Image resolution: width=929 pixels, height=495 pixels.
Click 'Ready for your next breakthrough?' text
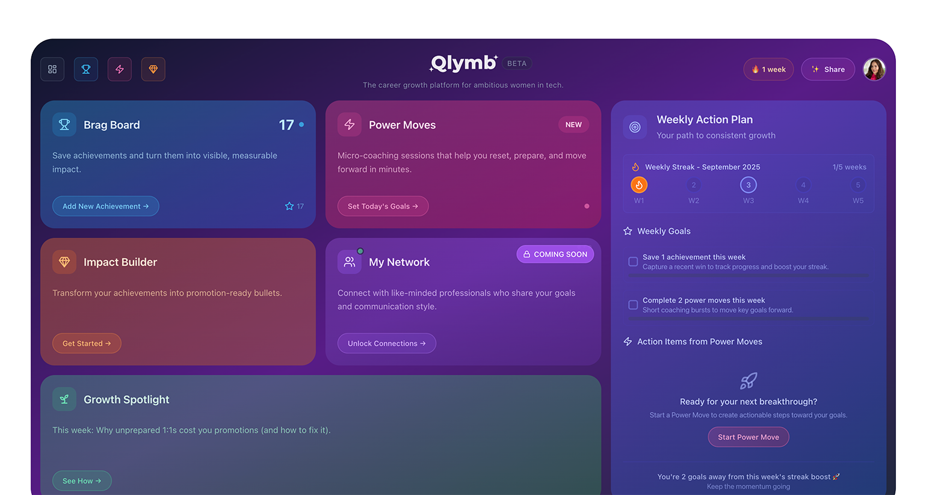coord(748,402)
